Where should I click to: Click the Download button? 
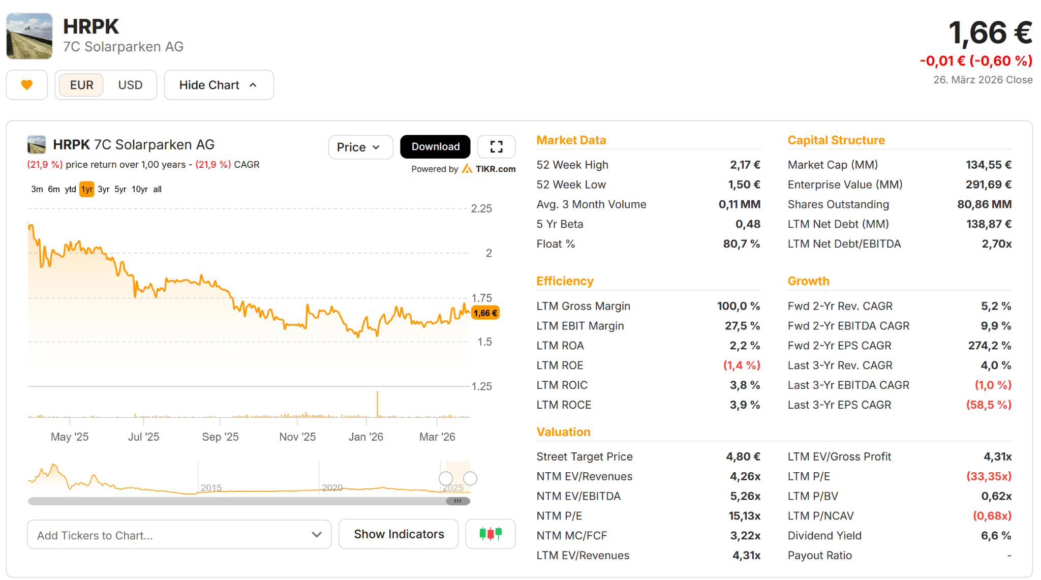[x=435, y=147]
